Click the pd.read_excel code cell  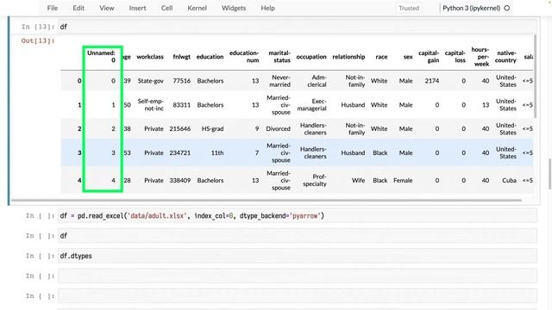298,215
